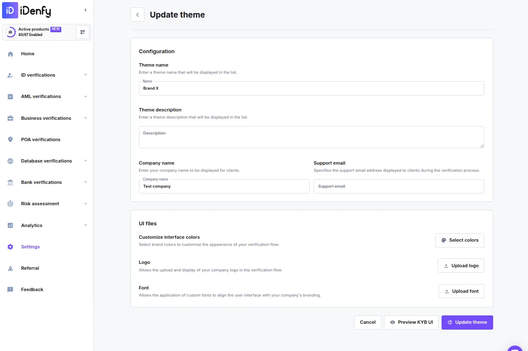
Task: Click the Select colors button
Action: tap(460, 240)
